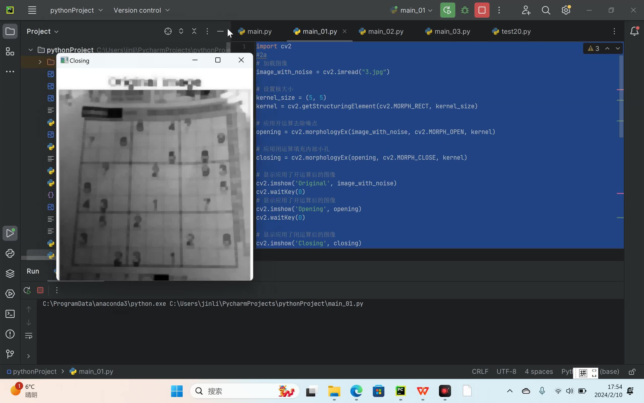Open the Python Packages panel icon
The width and height of the screenshot is (644, 403).
tap(10, 274)
